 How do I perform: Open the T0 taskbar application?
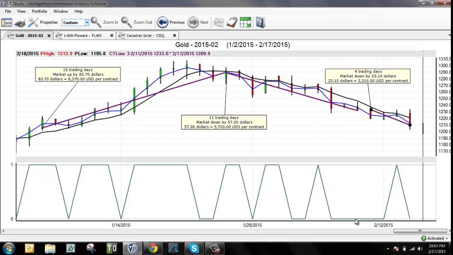[112, 249]
